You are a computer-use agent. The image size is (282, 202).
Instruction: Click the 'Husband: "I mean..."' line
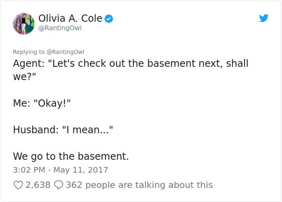[x=63, y=130]
